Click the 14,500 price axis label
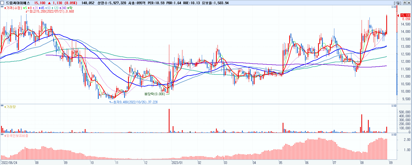The height and width of the screenshot is (165, 412). (406, 24)
